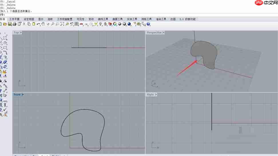Render with the blue sphere icon
The image size is (278, 156).
click(129, 24)
